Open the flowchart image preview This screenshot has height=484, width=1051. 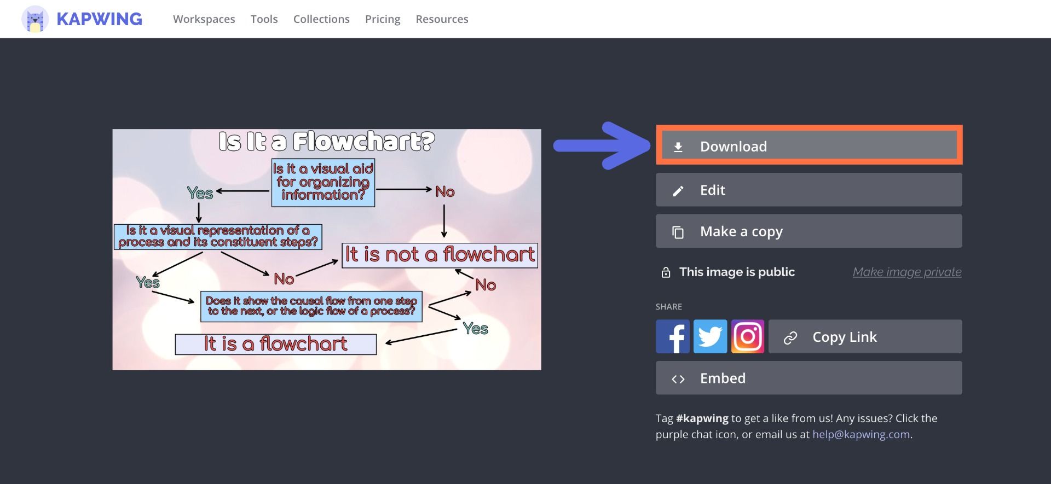tap(327, 249)
